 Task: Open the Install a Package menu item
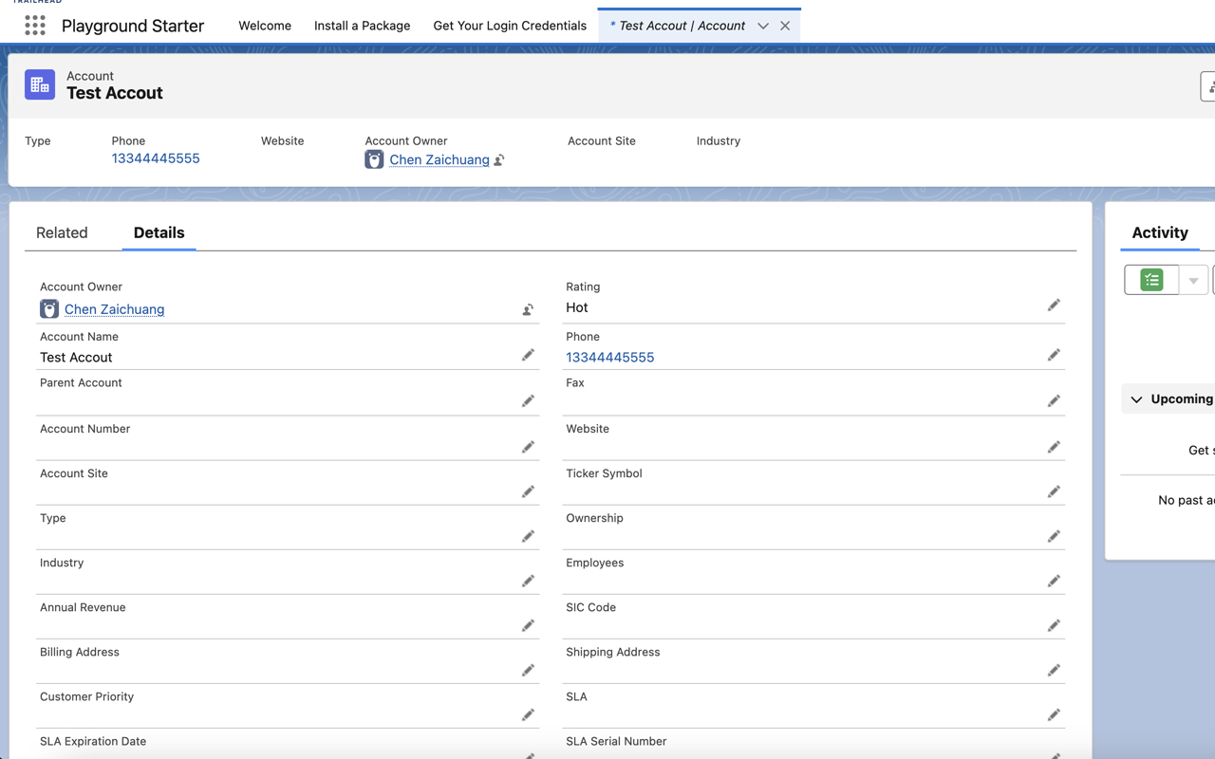pyautogui.click(x=362, y=26)
